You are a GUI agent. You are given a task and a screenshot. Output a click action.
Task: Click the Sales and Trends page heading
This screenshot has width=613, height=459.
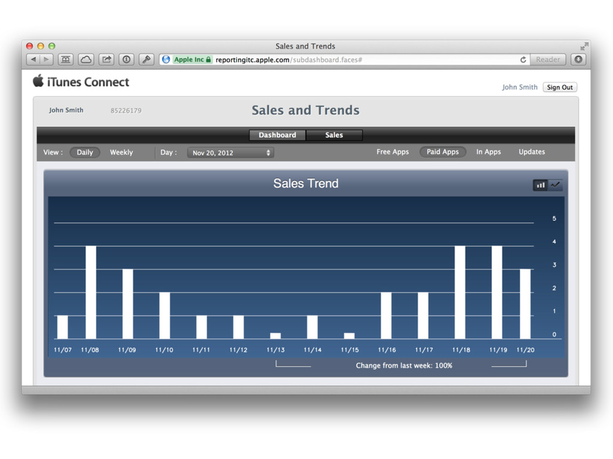(x=305, y=110)
